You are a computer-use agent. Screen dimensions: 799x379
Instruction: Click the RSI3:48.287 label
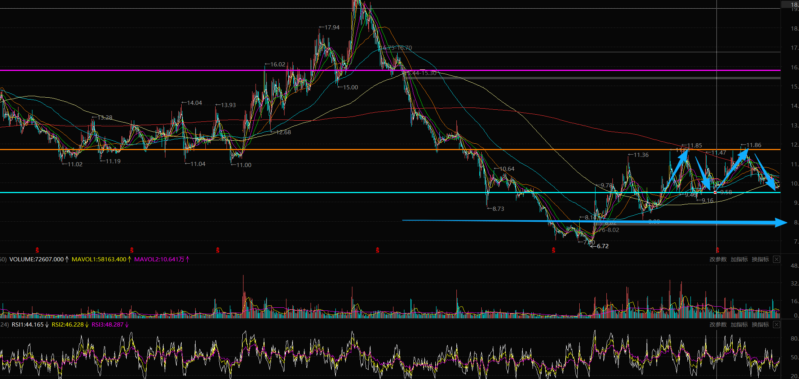click(x=107, y=325)
